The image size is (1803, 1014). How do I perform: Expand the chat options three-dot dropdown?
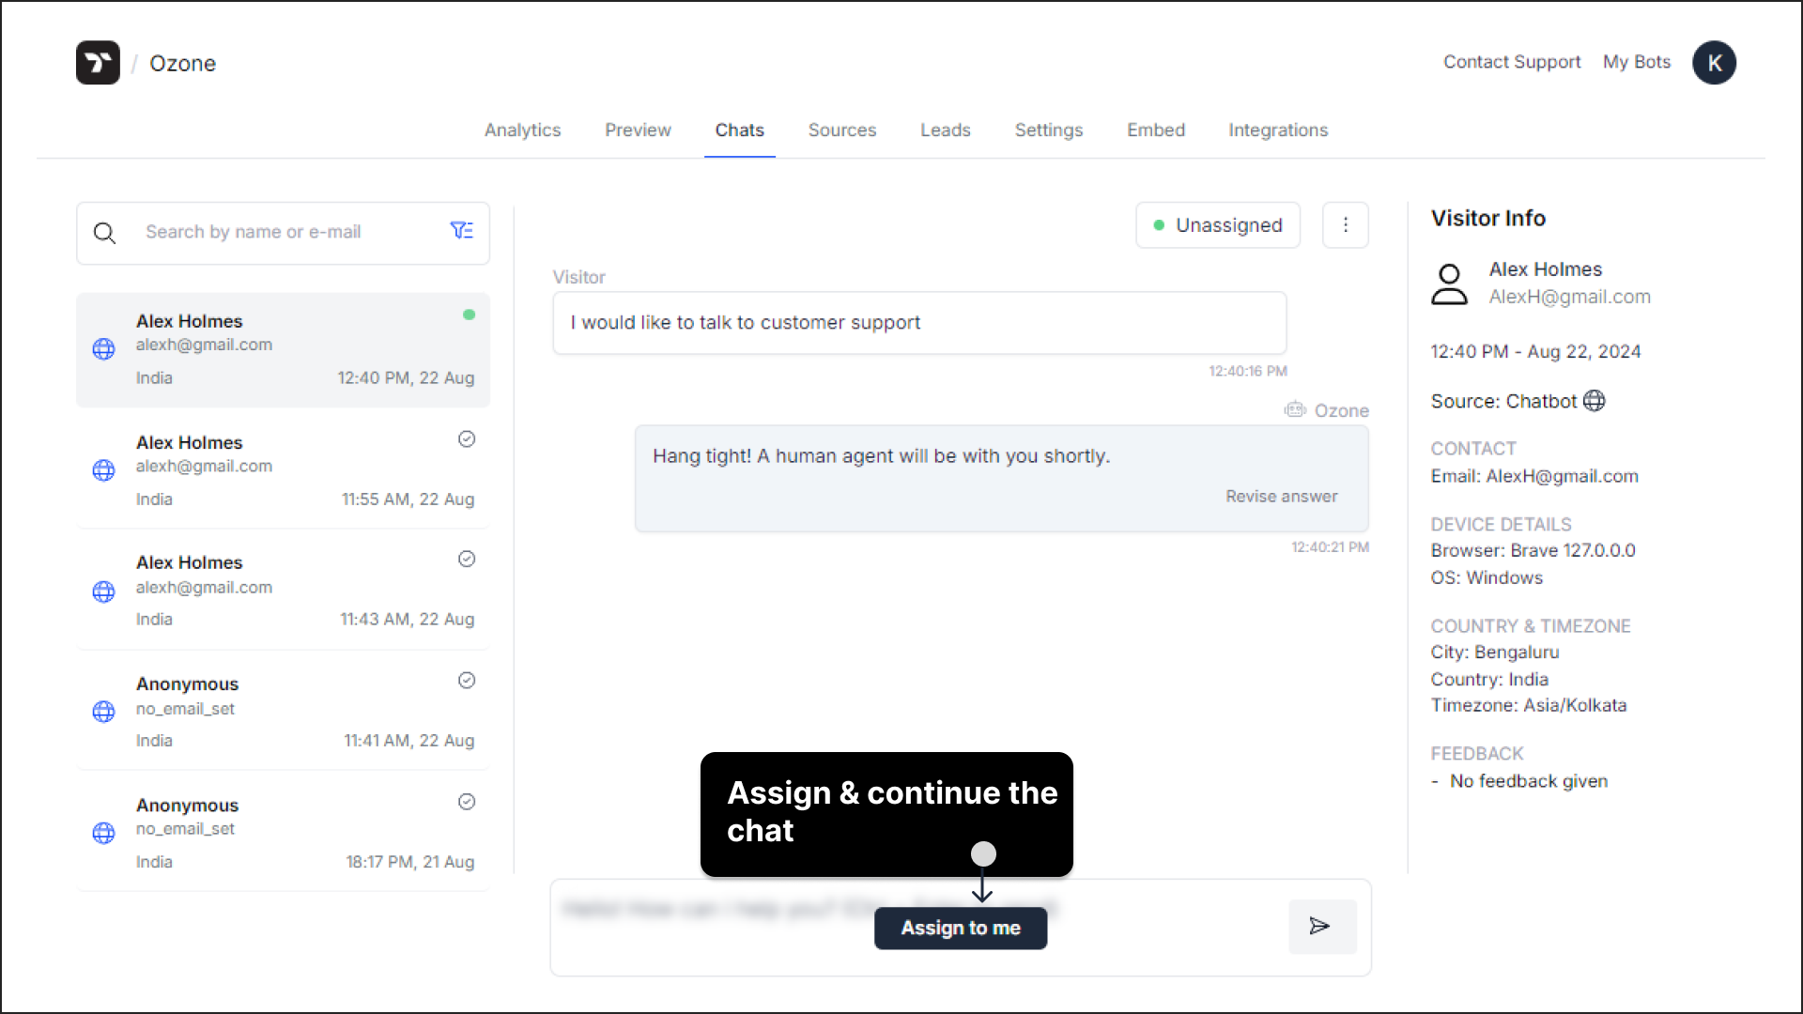point(1346,225)
